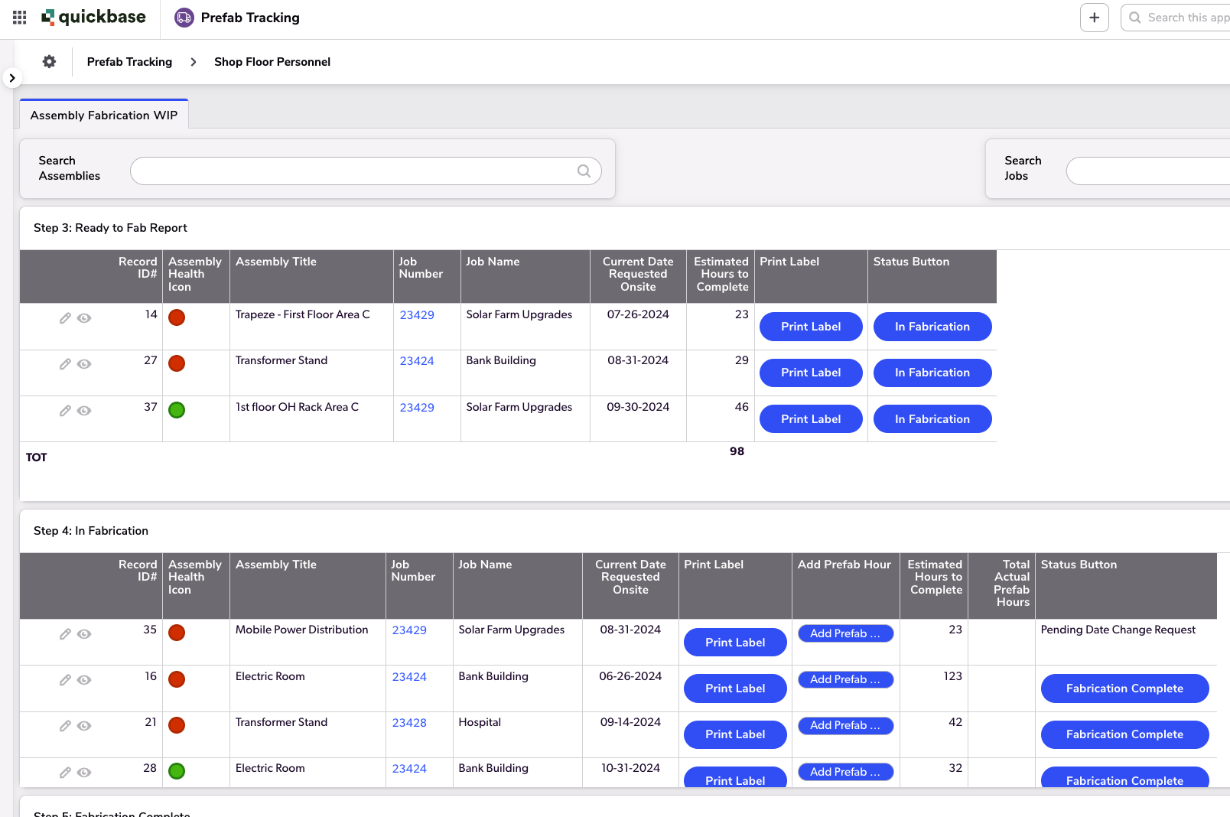
Task: View record 14 using the eye icon
Action: point(83,318)
